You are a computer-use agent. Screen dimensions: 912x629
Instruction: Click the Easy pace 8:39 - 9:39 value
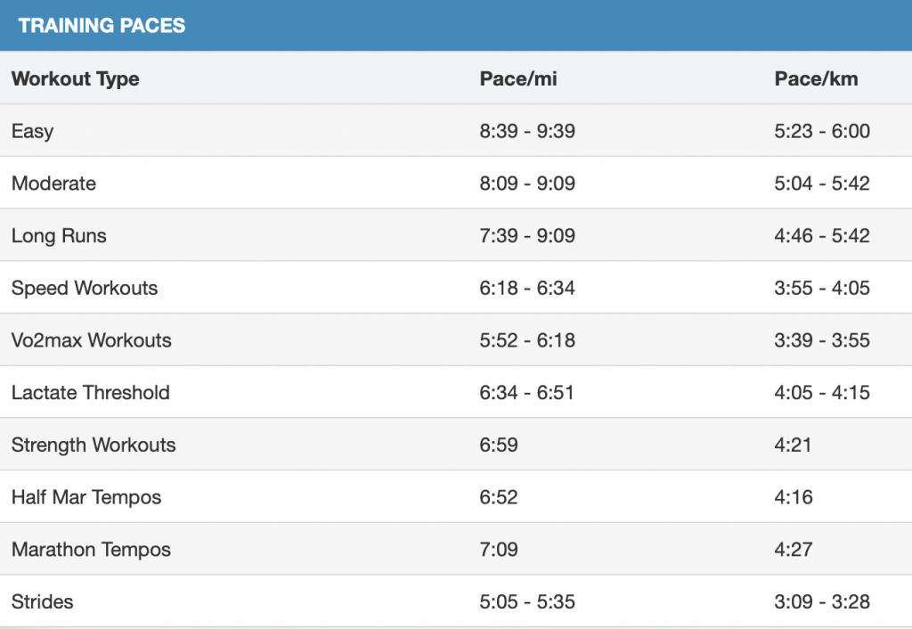[x=527, y=131]
